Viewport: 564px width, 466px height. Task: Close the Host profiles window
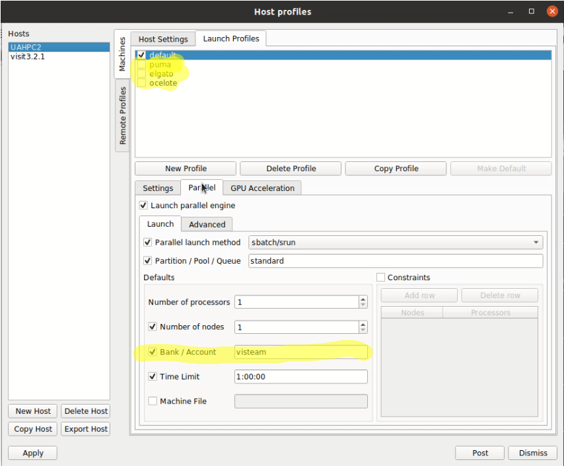pyautogui.click(x=553, y=11)
